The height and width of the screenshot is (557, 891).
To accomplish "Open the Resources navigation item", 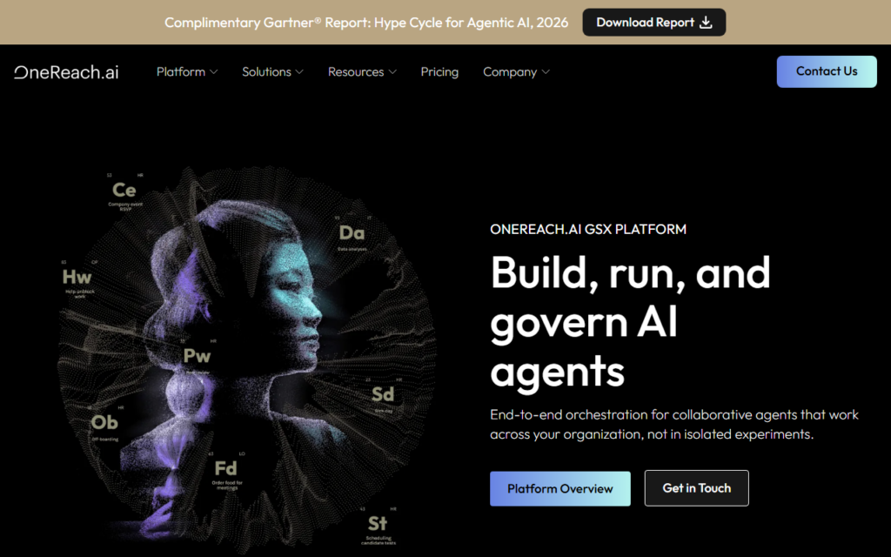I will click(x=362, y=72).
